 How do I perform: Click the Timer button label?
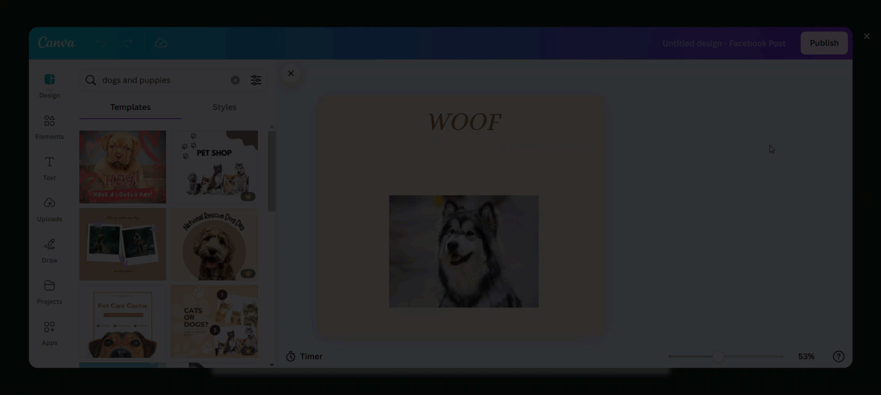point(311,356)
